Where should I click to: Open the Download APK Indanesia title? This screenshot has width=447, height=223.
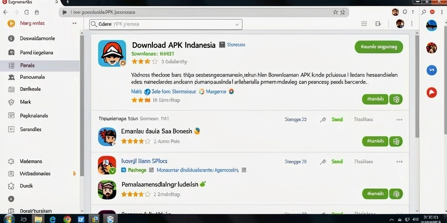pyautogui.click(x=174, y=45)
